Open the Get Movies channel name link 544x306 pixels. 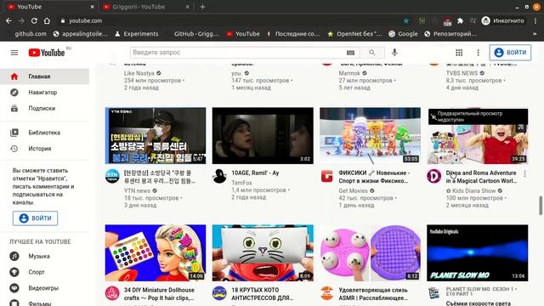[x=354, y=190]
